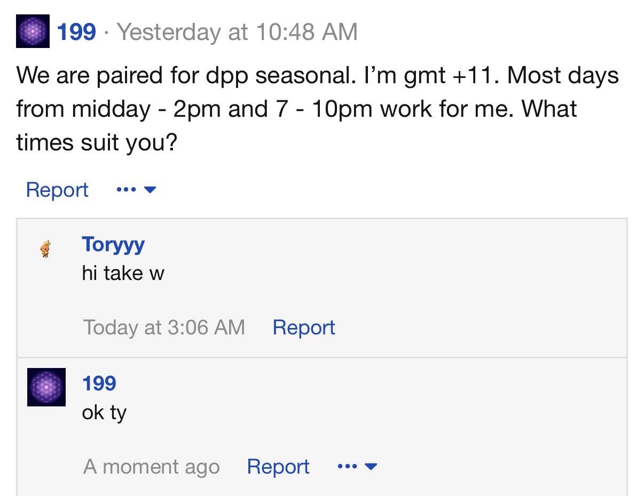Click the caret arrow beside the main post's dots
The image size is (644, 496).
pyautogui.click(x=150, y=190)
